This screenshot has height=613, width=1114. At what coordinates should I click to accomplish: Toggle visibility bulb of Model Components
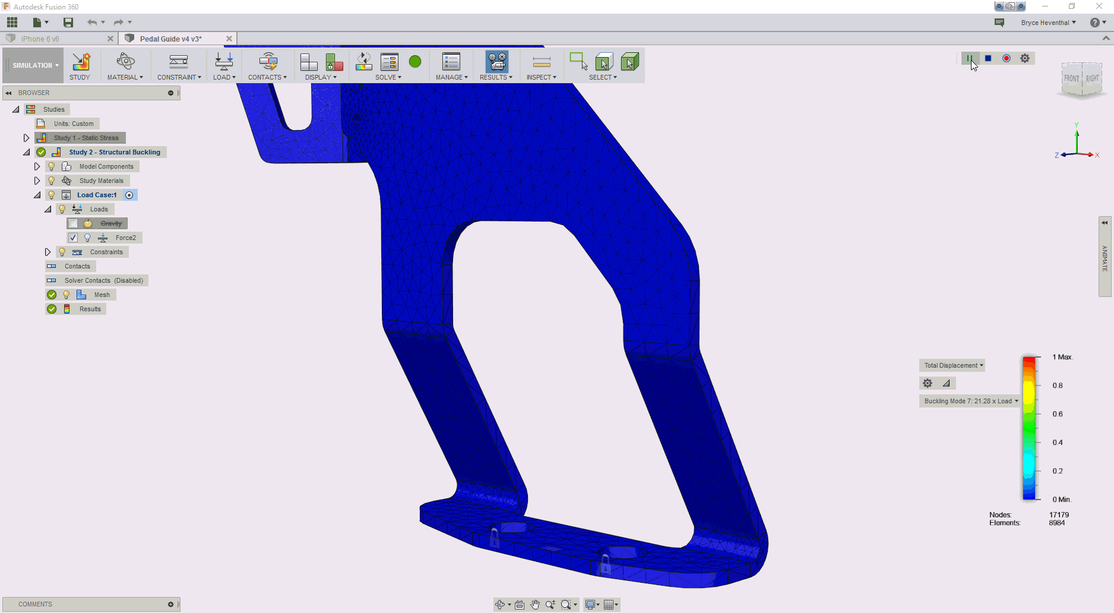coord(52,166)
